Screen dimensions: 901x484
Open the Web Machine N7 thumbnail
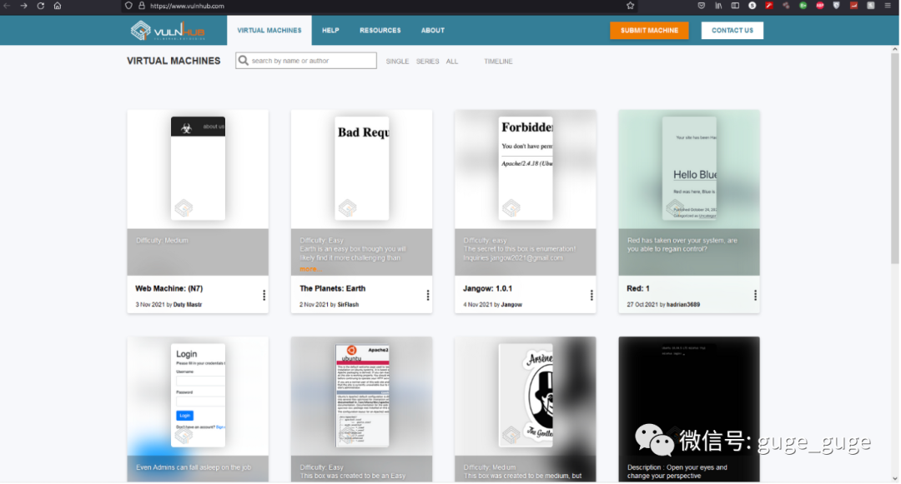[198, 168]
